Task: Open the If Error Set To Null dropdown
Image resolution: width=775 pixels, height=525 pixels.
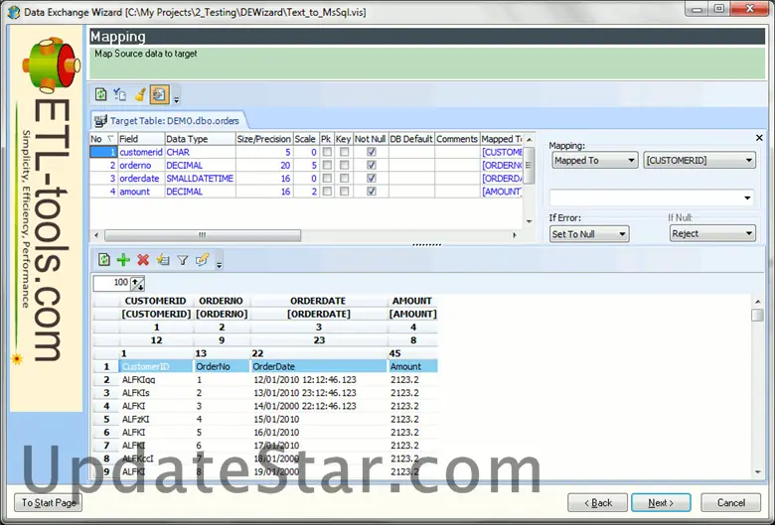Action: click(589, 234)
